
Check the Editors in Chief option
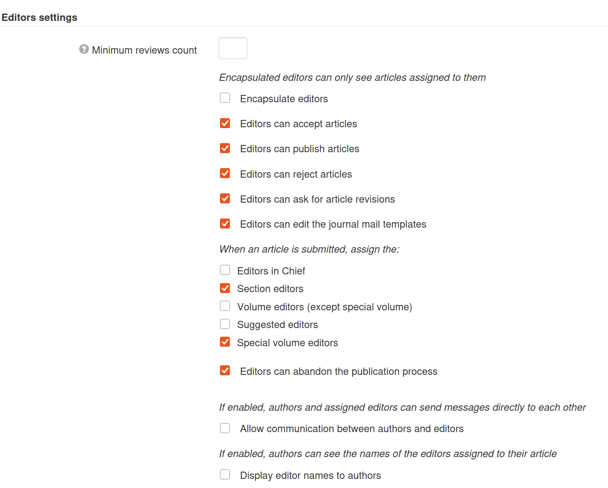(225, 270)
